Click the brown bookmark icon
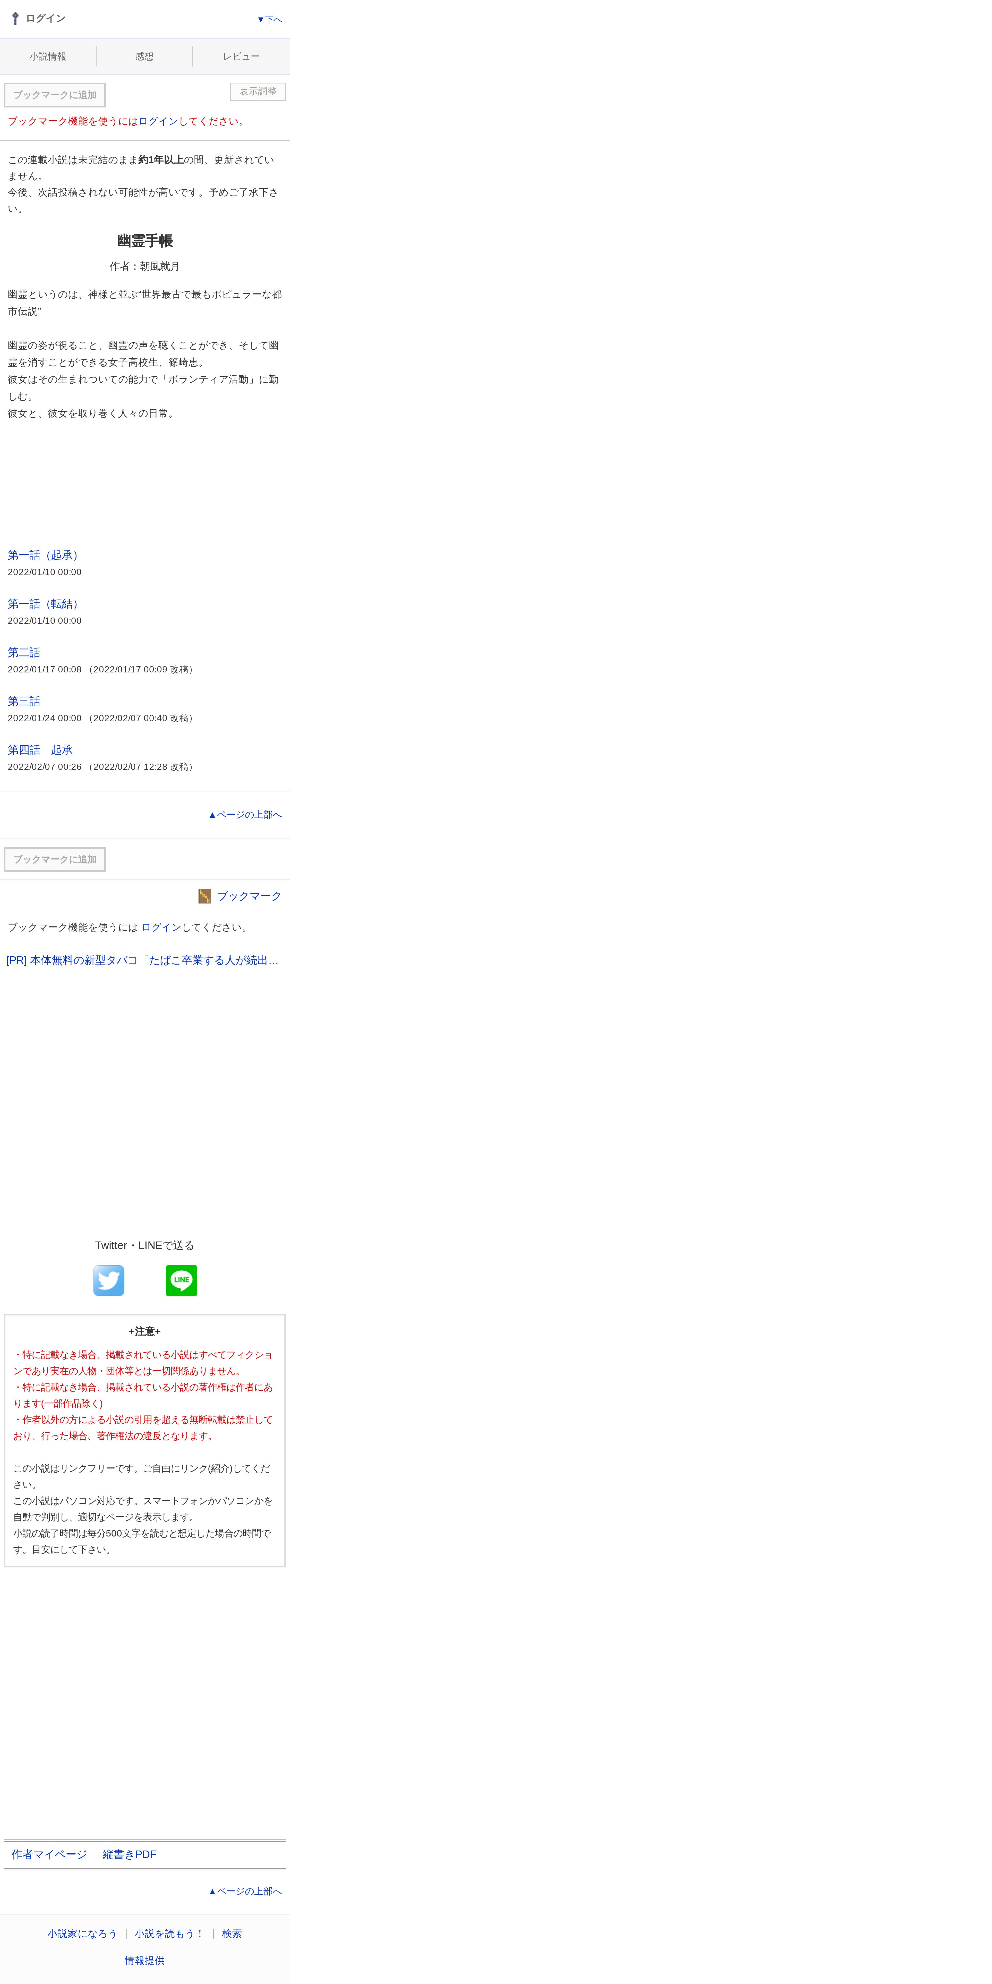Viewport: 992px width, 1984px height. 205,896
